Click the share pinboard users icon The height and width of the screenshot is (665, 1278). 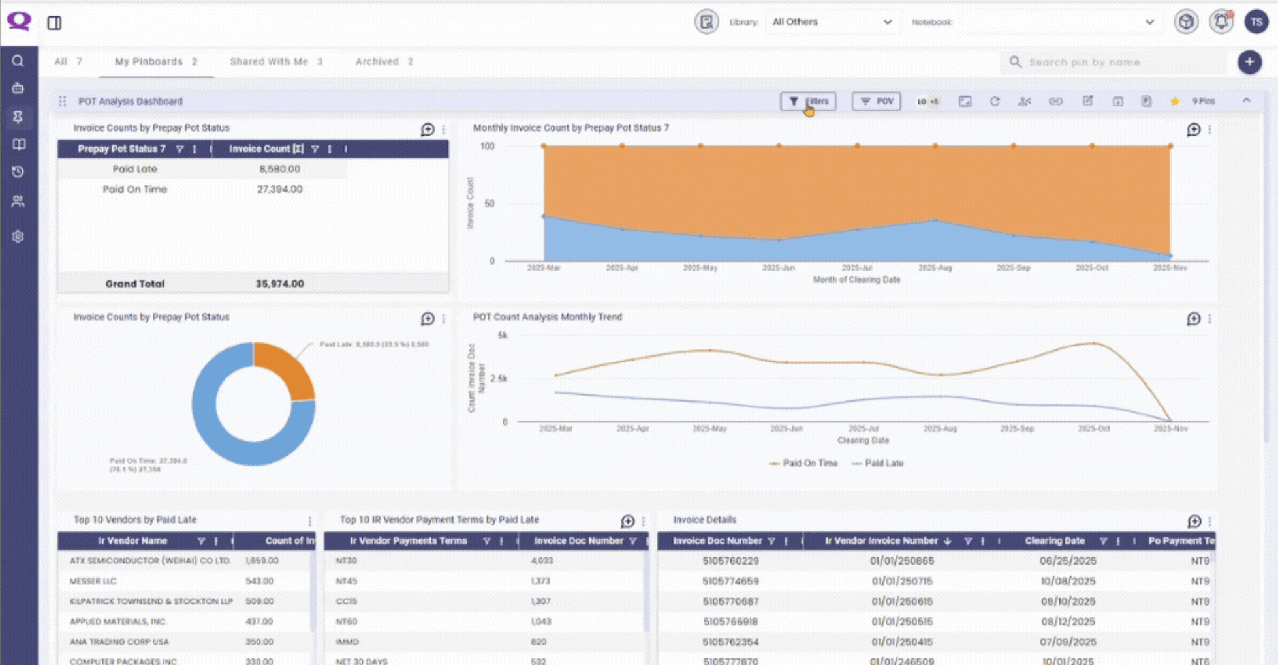(x=1024, y=101)
